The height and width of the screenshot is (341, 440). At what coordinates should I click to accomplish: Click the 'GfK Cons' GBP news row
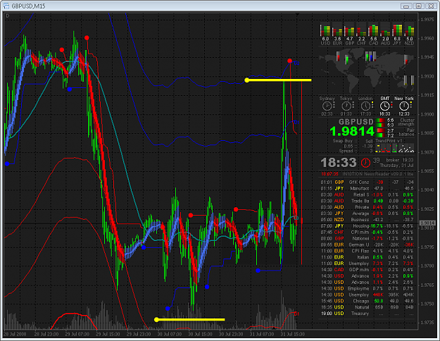(367, 182)
